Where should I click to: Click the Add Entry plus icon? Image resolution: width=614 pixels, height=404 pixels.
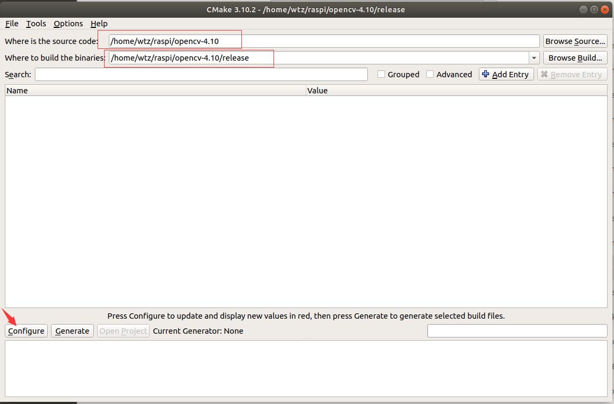485,74
